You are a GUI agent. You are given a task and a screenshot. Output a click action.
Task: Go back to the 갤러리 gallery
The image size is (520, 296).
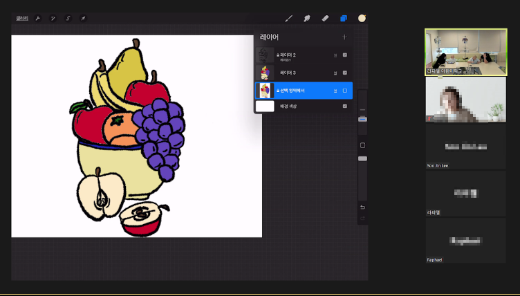[x=21, y=18]
